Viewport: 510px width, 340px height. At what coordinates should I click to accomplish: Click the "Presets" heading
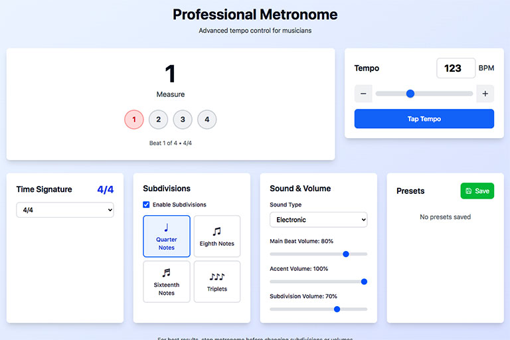pyautogui.click(x=410, y=191)
